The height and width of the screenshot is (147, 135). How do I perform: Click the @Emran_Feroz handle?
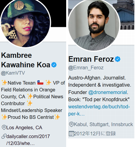[86, 68]
